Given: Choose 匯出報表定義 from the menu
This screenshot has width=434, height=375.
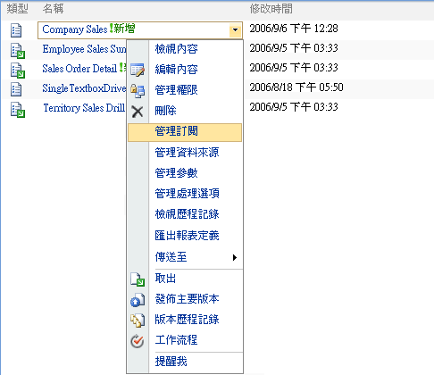Looking at the screenshot, I should pos(185,236).
